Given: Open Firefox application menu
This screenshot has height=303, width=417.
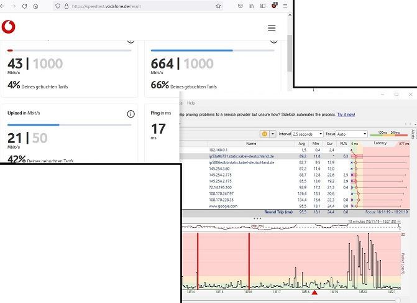Looking at the screenshot, I should (x=285, y=6).
